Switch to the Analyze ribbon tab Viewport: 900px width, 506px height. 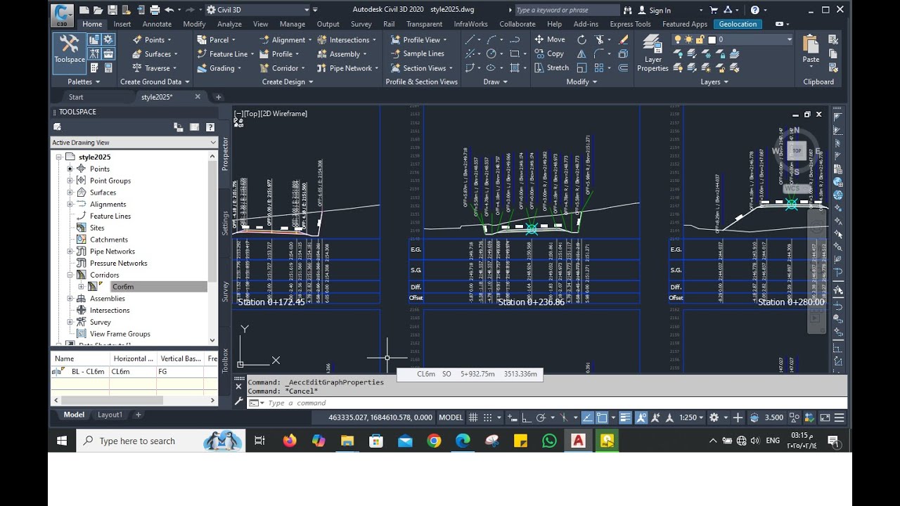point(229,24)
